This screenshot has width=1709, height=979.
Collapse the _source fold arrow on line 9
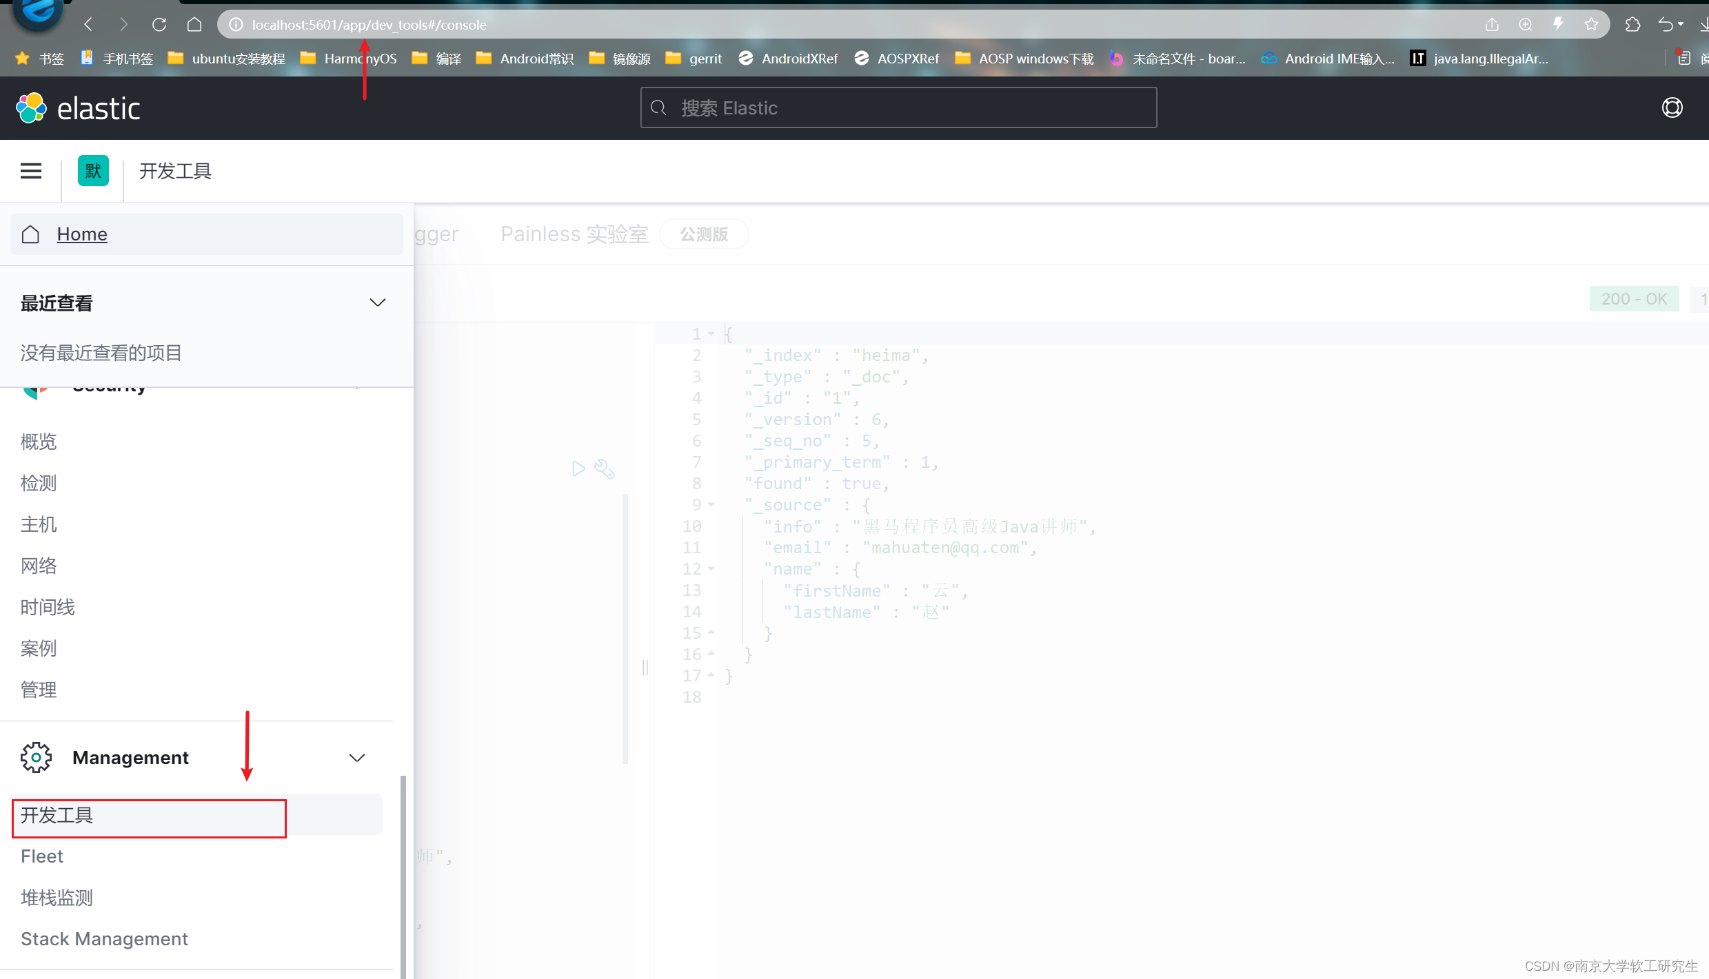pyautogui.click(x=711, y=505)
